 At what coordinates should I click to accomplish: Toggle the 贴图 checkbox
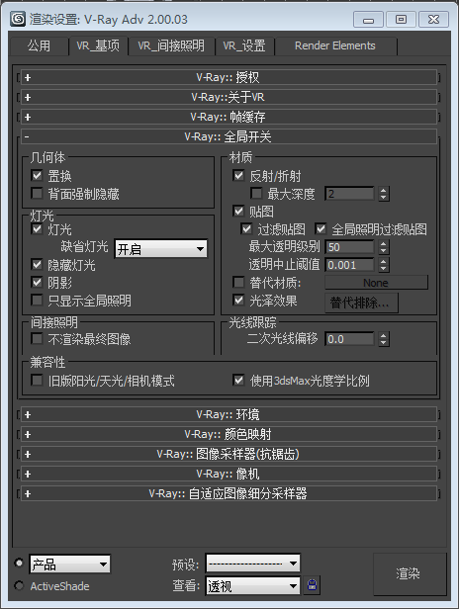pyautogui.click(x=238, y=211)
